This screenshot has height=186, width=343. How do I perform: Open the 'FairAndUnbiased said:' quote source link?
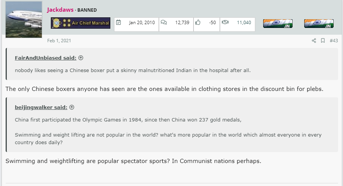[x=46, y=58]
